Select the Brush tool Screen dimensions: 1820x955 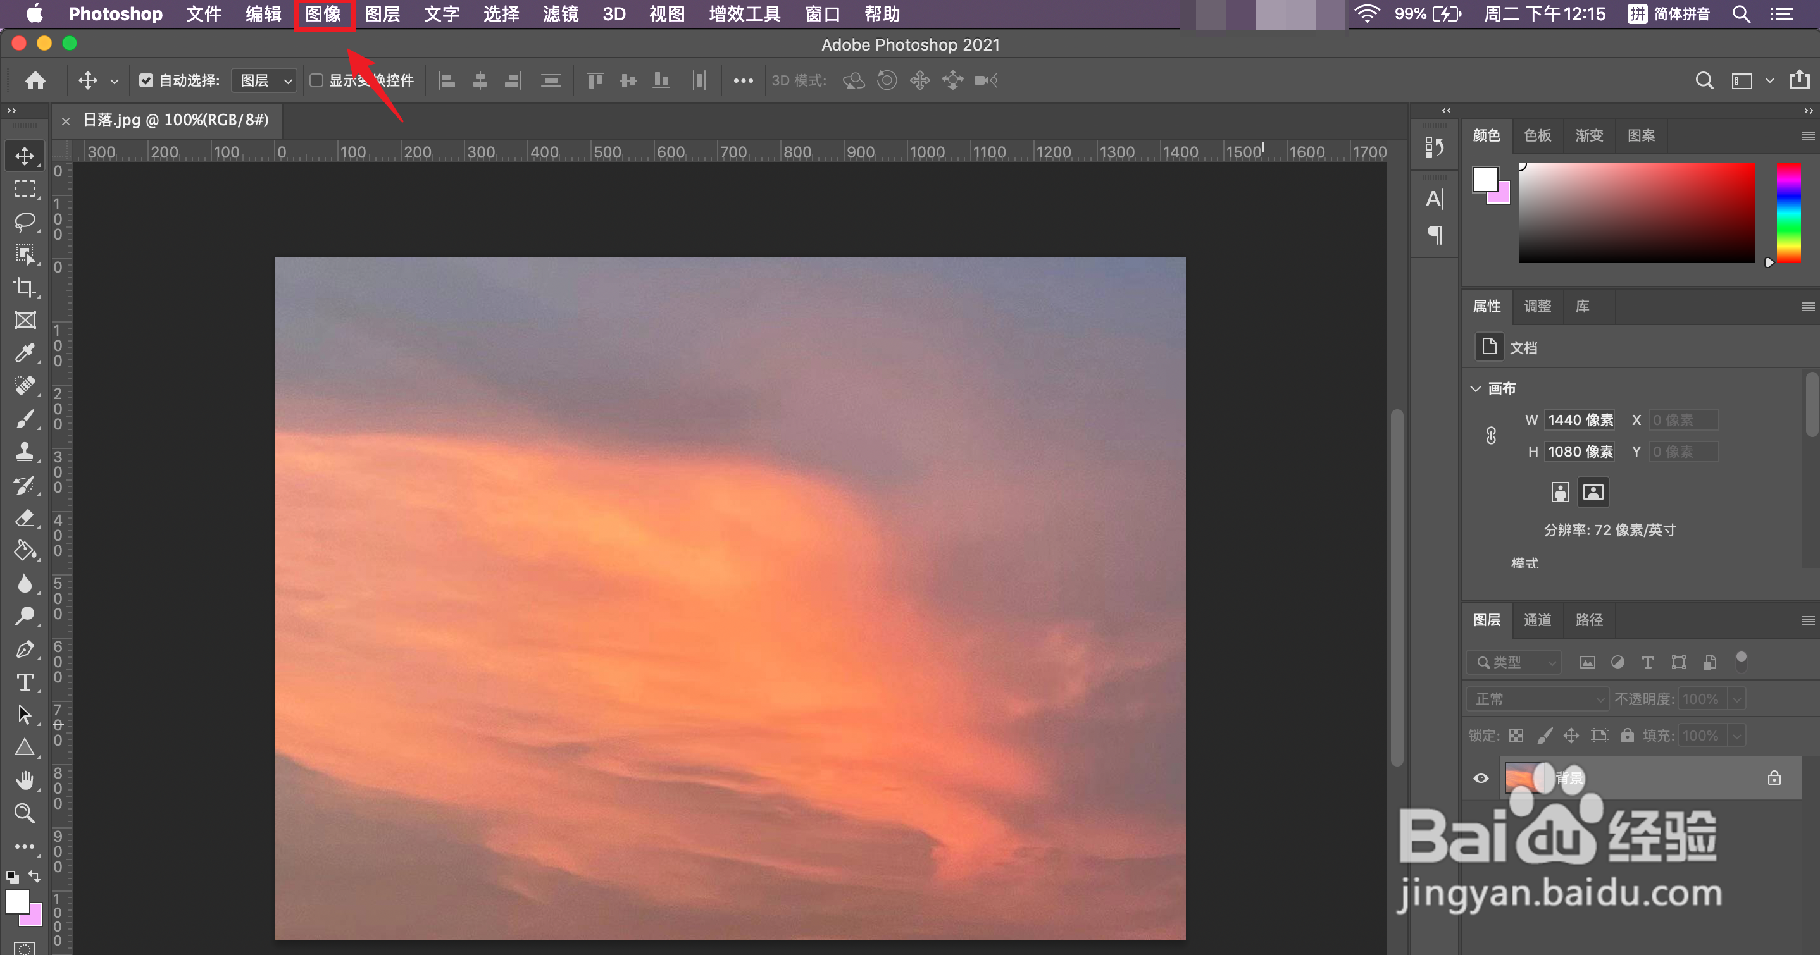point(25,418)
